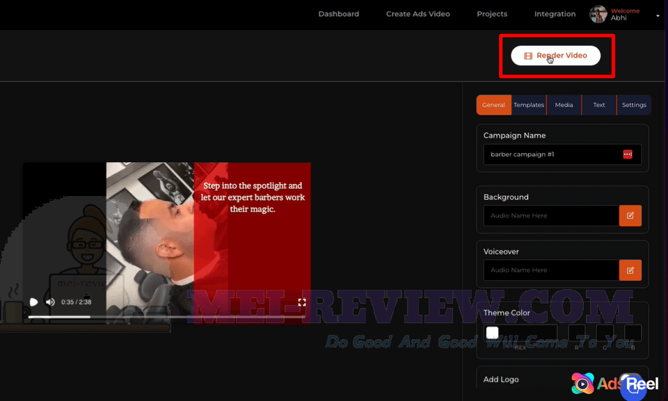This screenshot has height=401, width=668.
Task: Edit the Campaign Name field
Action: coord(562,154)
